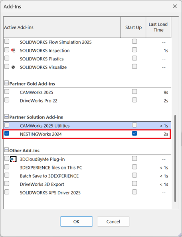182x237 pixels.
Task: Click the Start Up column header
Action: coord(133,27)
